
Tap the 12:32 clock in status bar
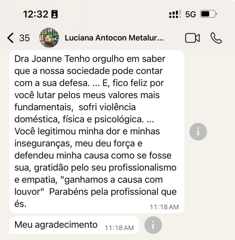point(35,14)
